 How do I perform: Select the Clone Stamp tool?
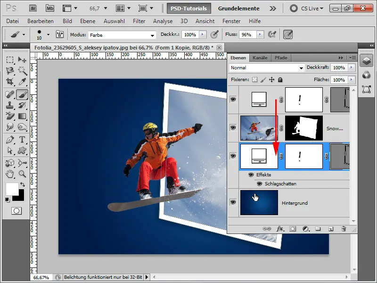click(10, 105)
